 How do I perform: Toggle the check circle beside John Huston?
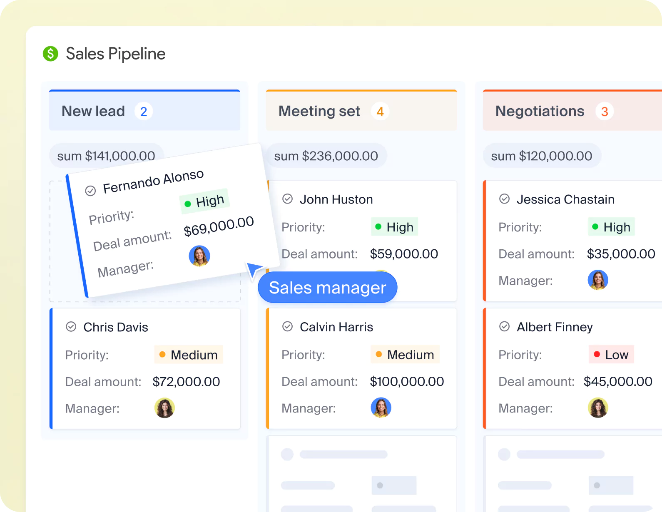(287, 199)
